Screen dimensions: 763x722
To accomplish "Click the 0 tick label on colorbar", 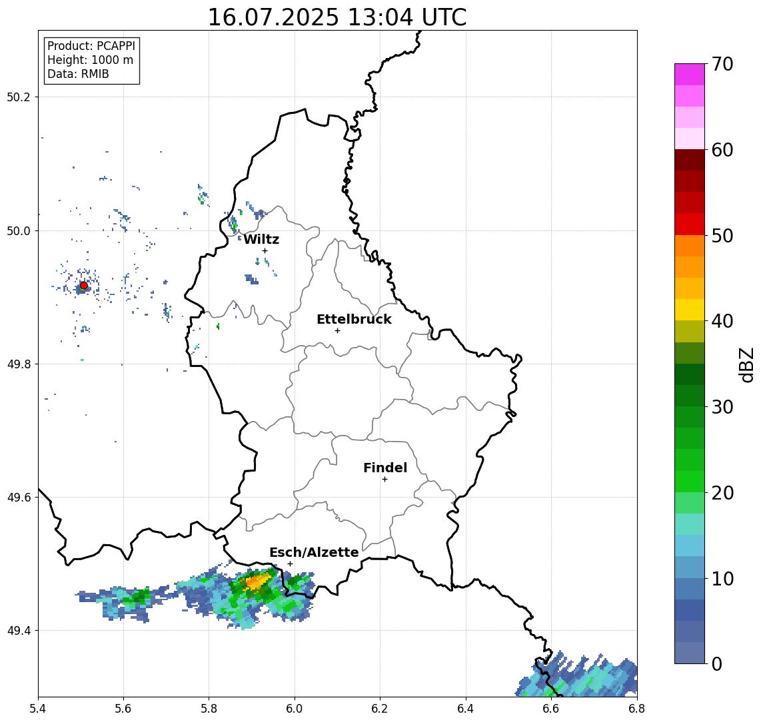I will tap(716, 663).
